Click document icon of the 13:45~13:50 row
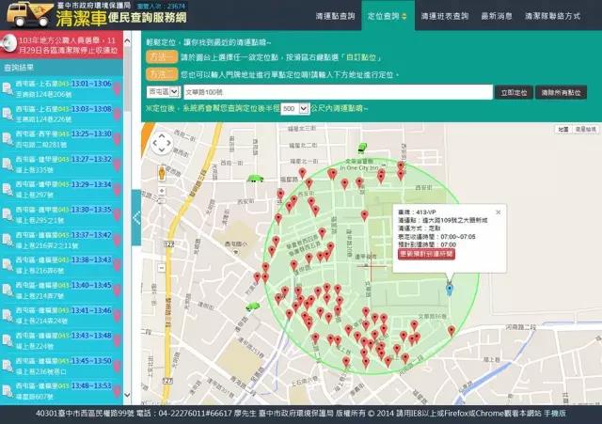 pyautogui.click(x=8, y=366)
